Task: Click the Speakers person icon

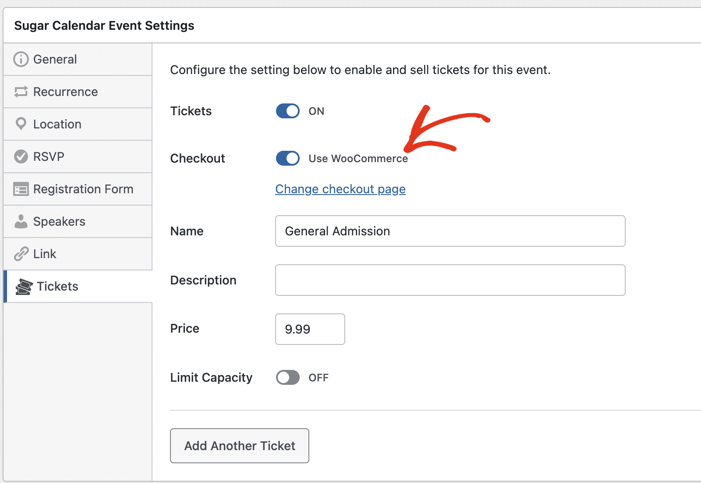Action: pos(21,221)
